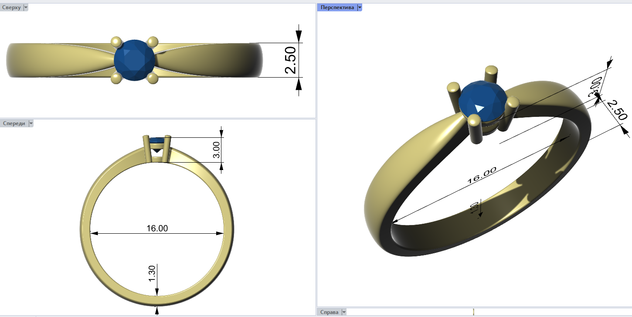The image size is (632, 317).
Task: Select the blue gemstone in top view
Action: [135, 60]
